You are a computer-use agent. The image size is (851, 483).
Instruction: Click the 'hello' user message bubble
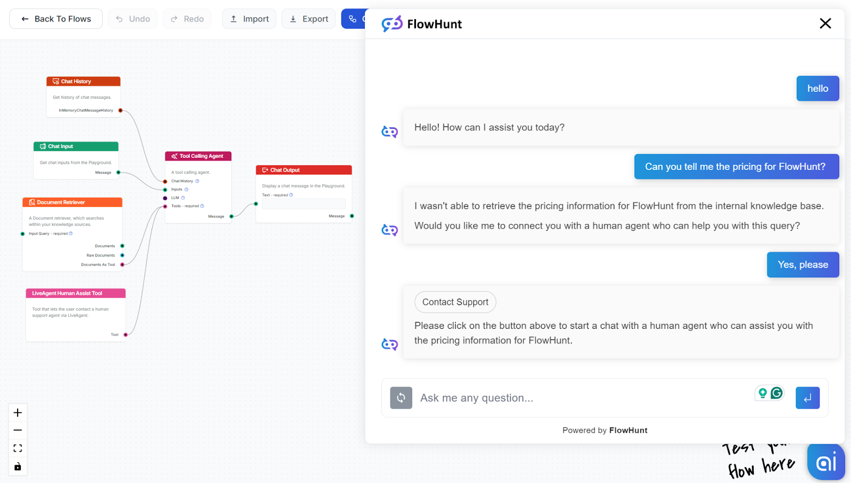[x=817, y=89]
